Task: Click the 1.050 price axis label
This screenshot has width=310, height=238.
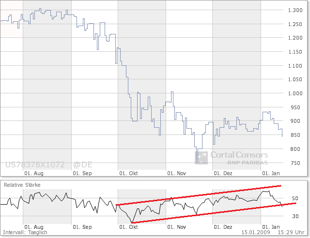Action: pos(295,79)
